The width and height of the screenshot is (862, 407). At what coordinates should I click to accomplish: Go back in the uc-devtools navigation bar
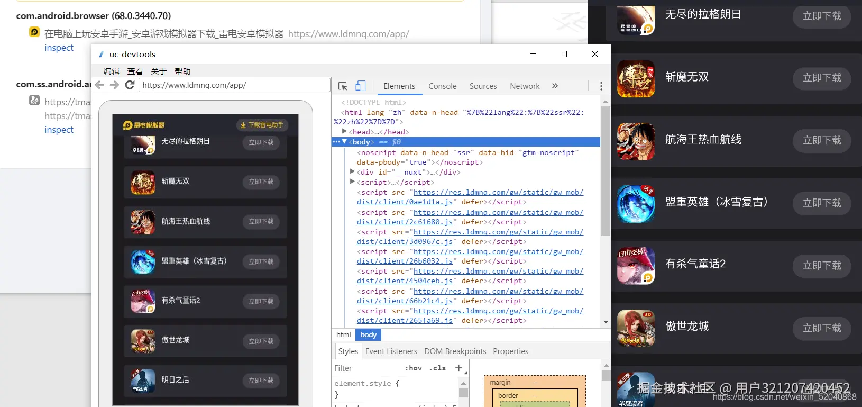(99, 85)
